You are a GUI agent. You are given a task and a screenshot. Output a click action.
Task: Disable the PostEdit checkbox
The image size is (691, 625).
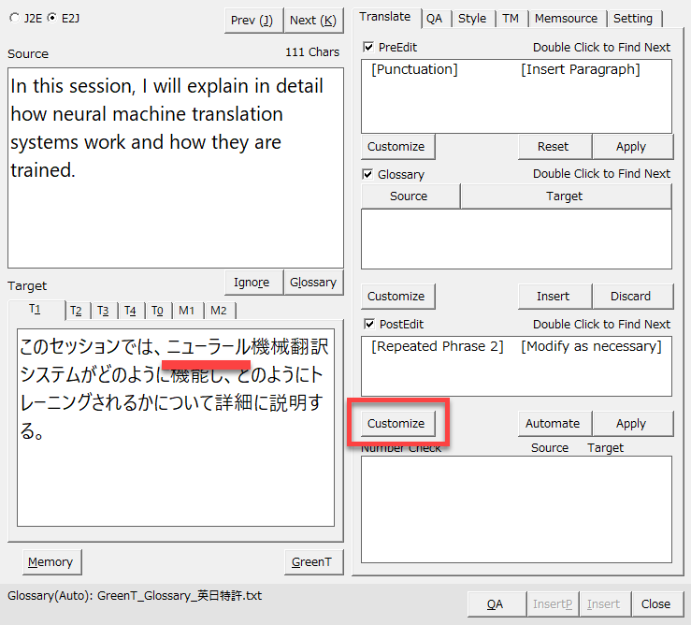[x=368, y=325]
